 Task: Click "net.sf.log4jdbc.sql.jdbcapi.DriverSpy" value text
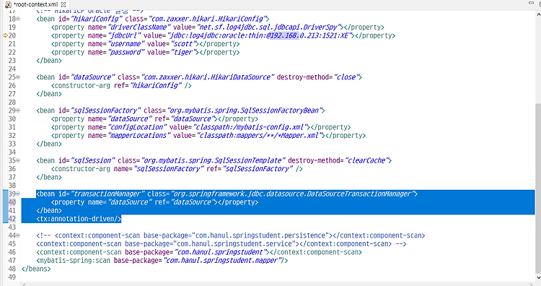click(269, 27)
